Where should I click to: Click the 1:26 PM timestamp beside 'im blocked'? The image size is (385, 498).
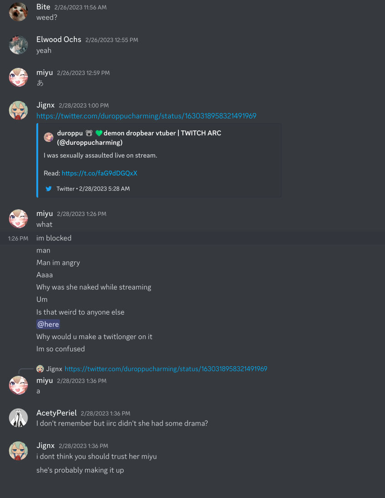(18, 239)
